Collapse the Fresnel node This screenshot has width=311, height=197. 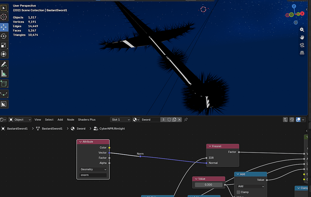(210, 147)
